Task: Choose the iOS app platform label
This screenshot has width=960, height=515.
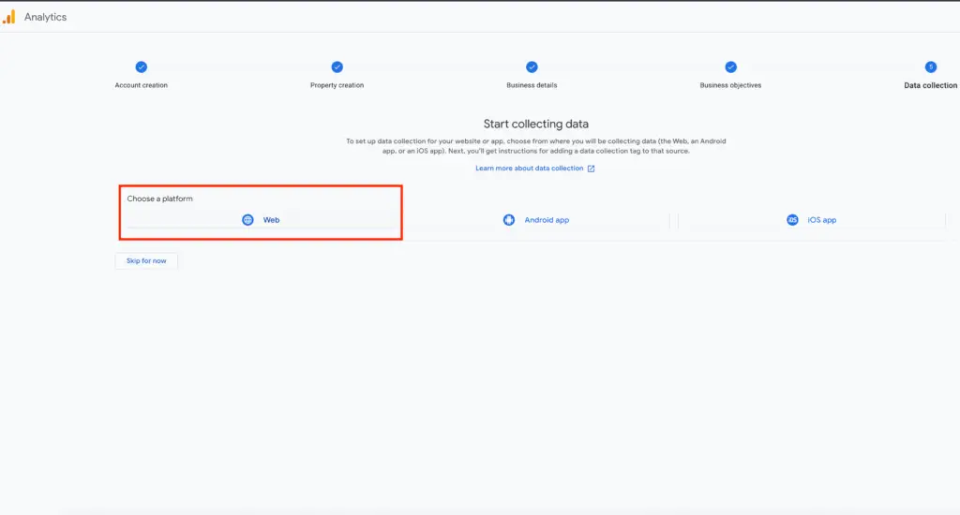Action: [821, 220]
